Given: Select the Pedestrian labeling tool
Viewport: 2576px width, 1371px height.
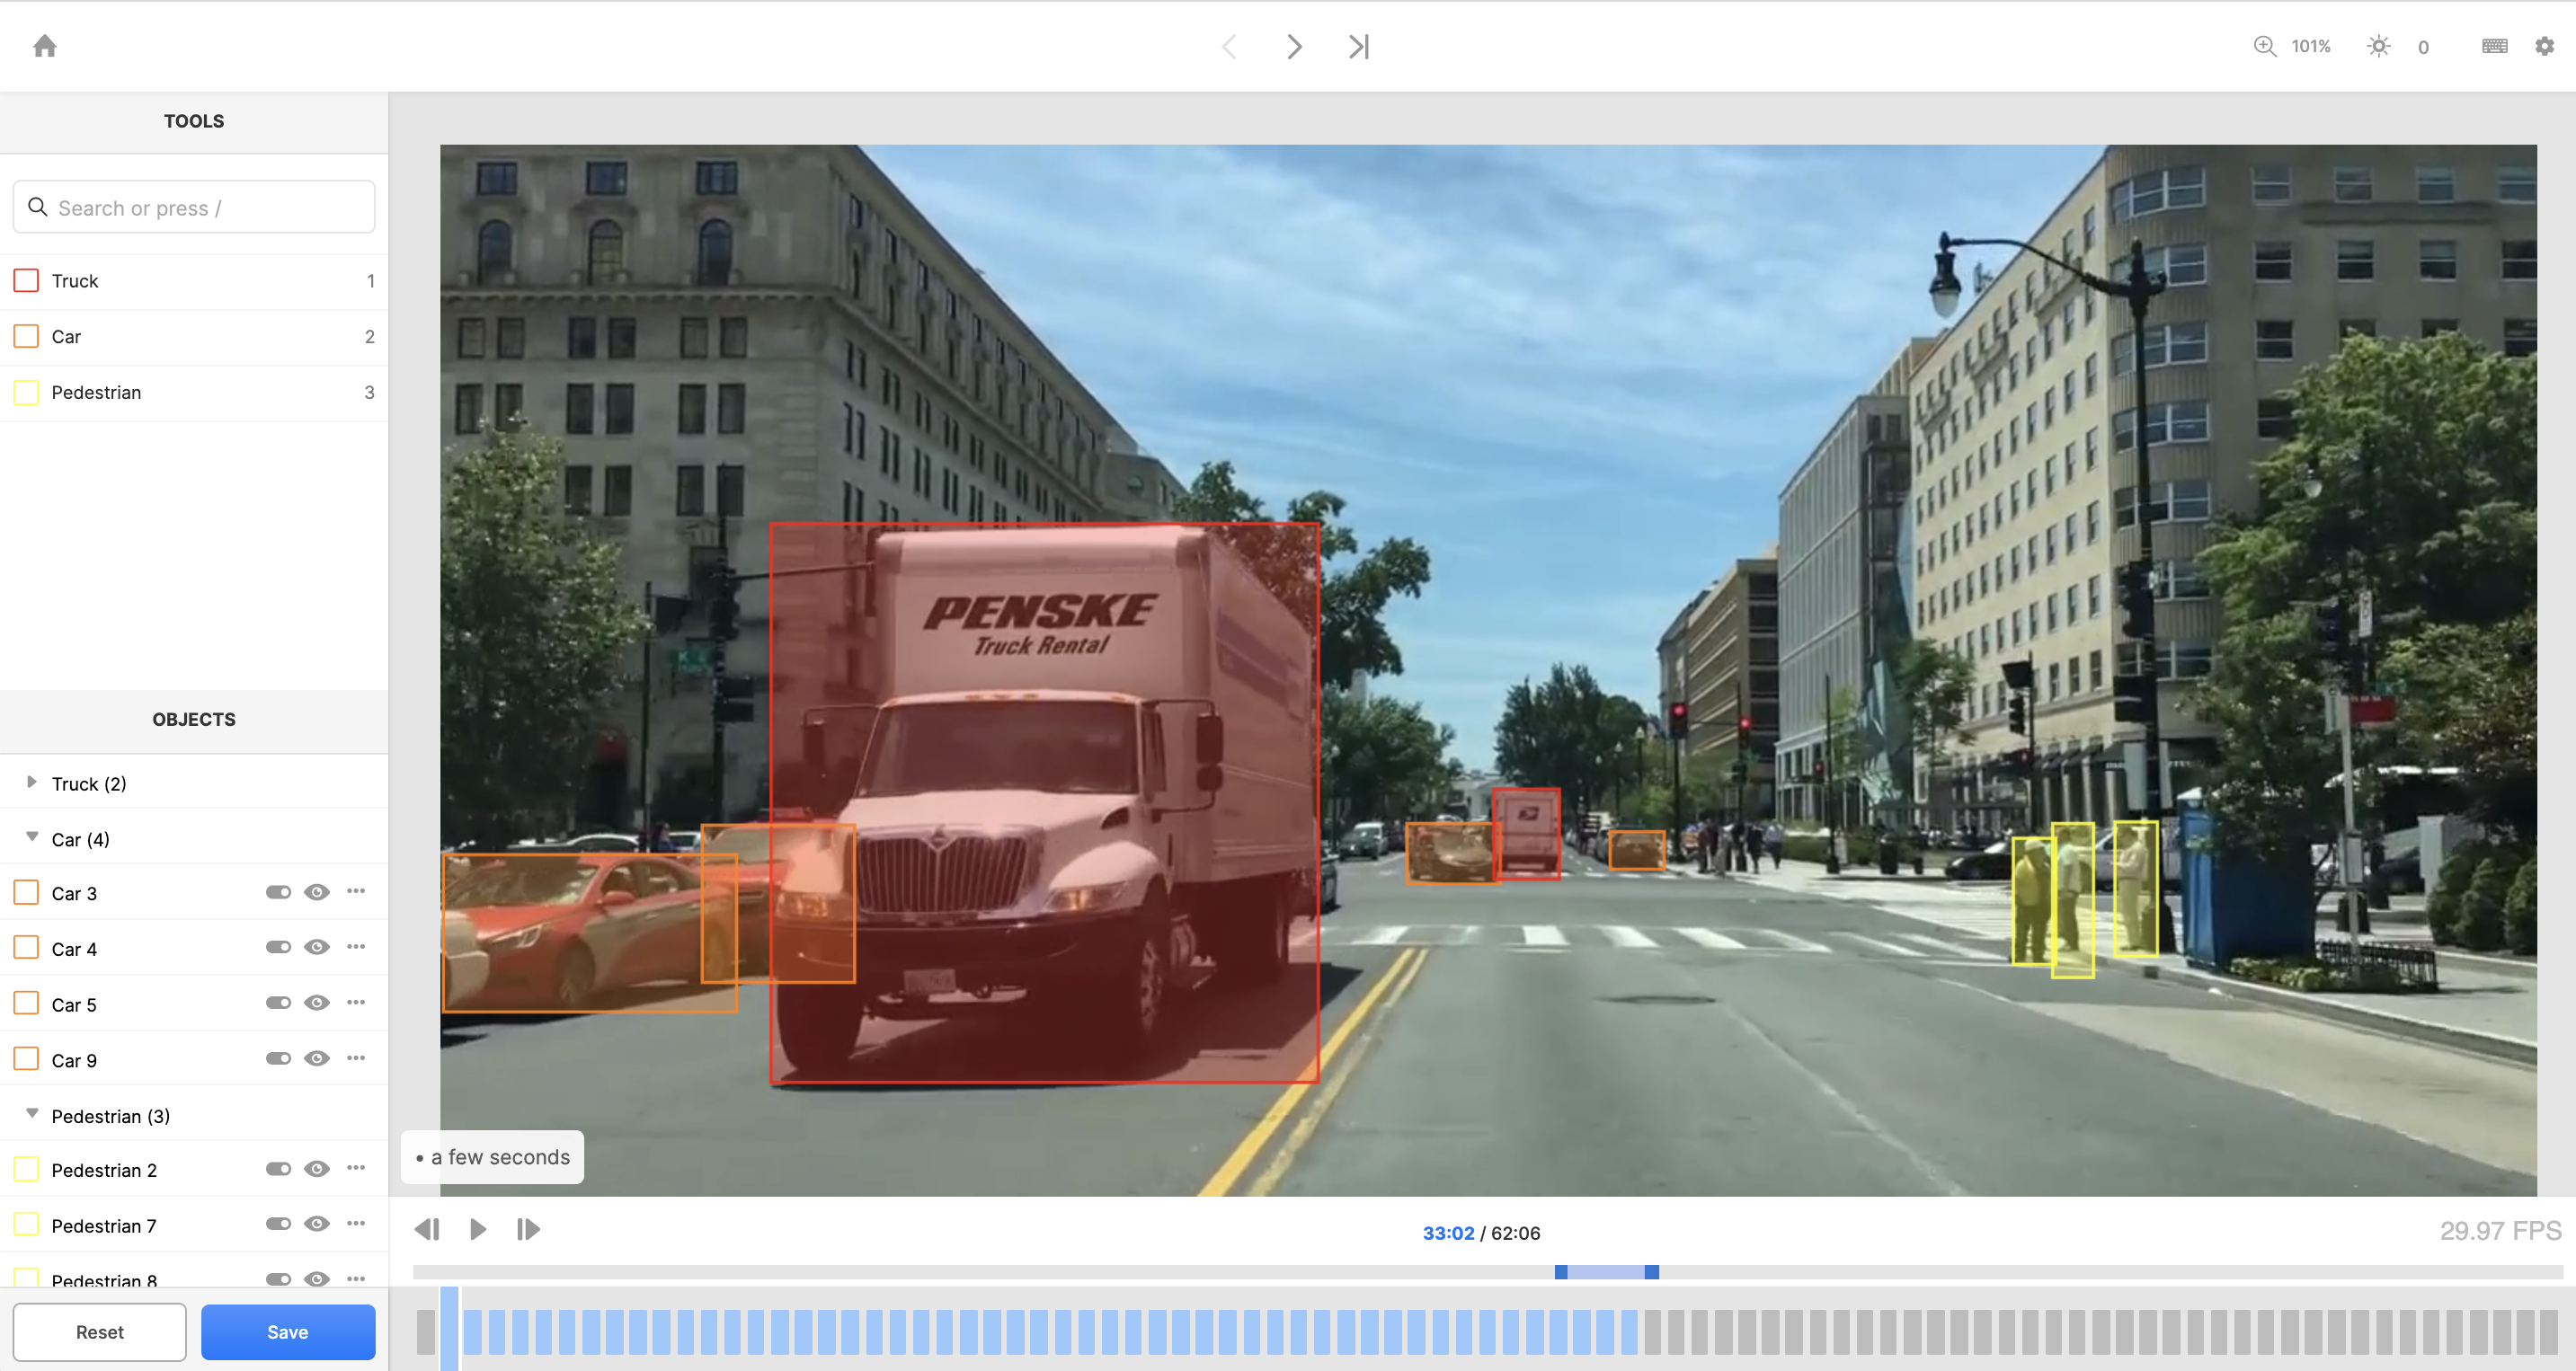Looking at the screenshot, I should [x=194, y=393].
